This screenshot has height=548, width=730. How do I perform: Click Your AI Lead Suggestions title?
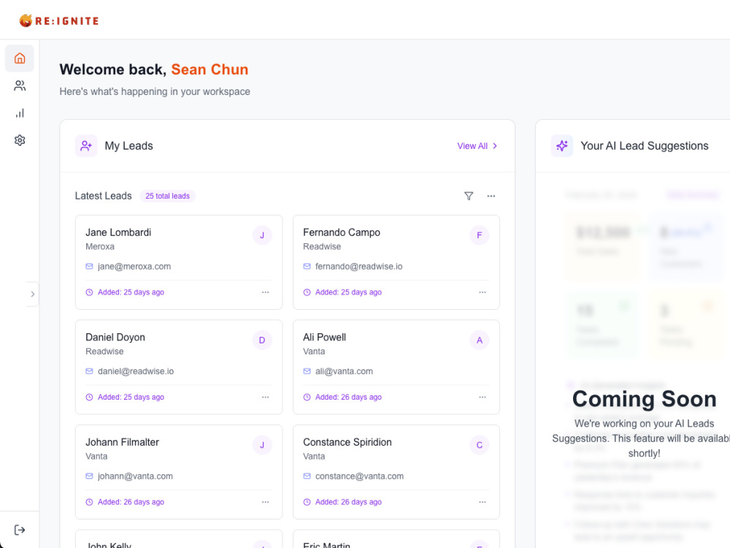pyautogui.click(x=645, y=146)
